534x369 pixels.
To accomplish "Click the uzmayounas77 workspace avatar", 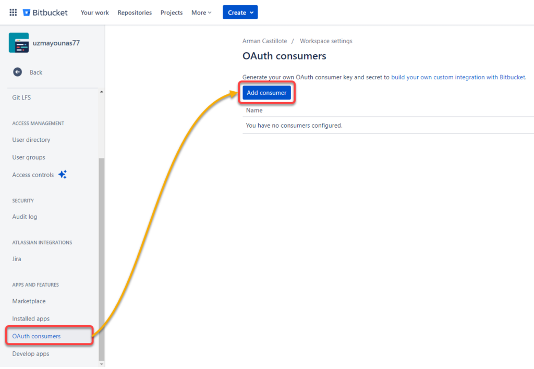I will click(19, 43).
